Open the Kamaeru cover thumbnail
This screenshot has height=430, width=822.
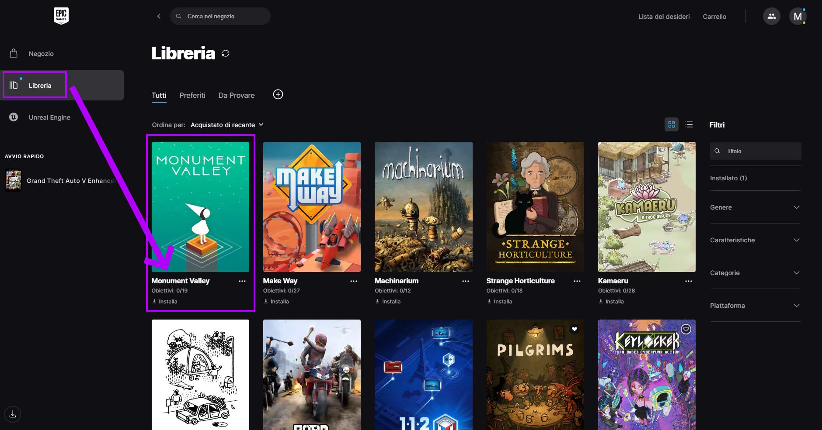(x=647, y=207)
